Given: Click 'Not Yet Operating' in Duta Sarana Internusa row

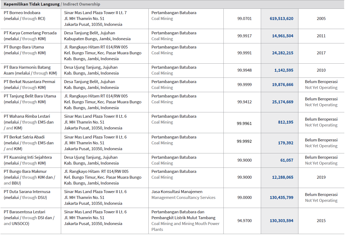Looking at the screenshot, I should point(321,201).
